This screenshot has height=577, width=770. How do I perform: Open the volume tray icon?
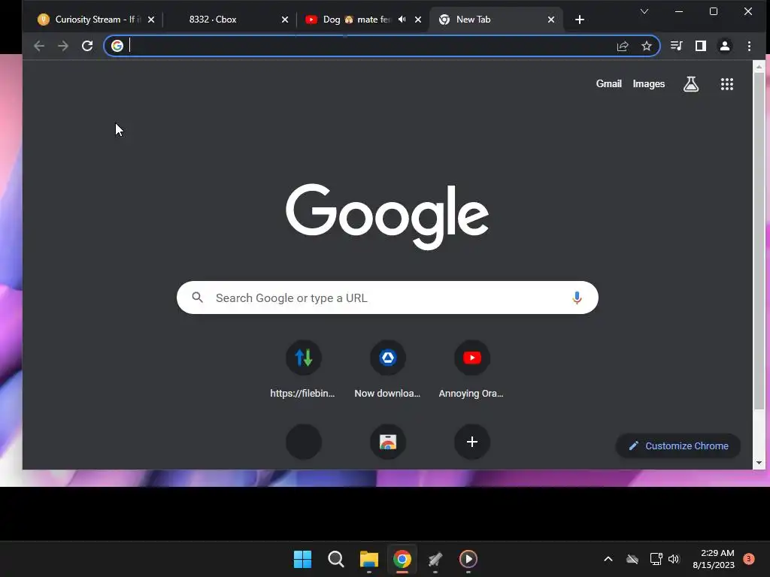tap(674, 559)
